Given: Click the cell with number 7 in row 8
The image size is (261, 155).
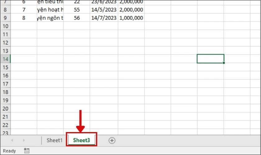Looking at the screenshot, I should coord(24,10).
